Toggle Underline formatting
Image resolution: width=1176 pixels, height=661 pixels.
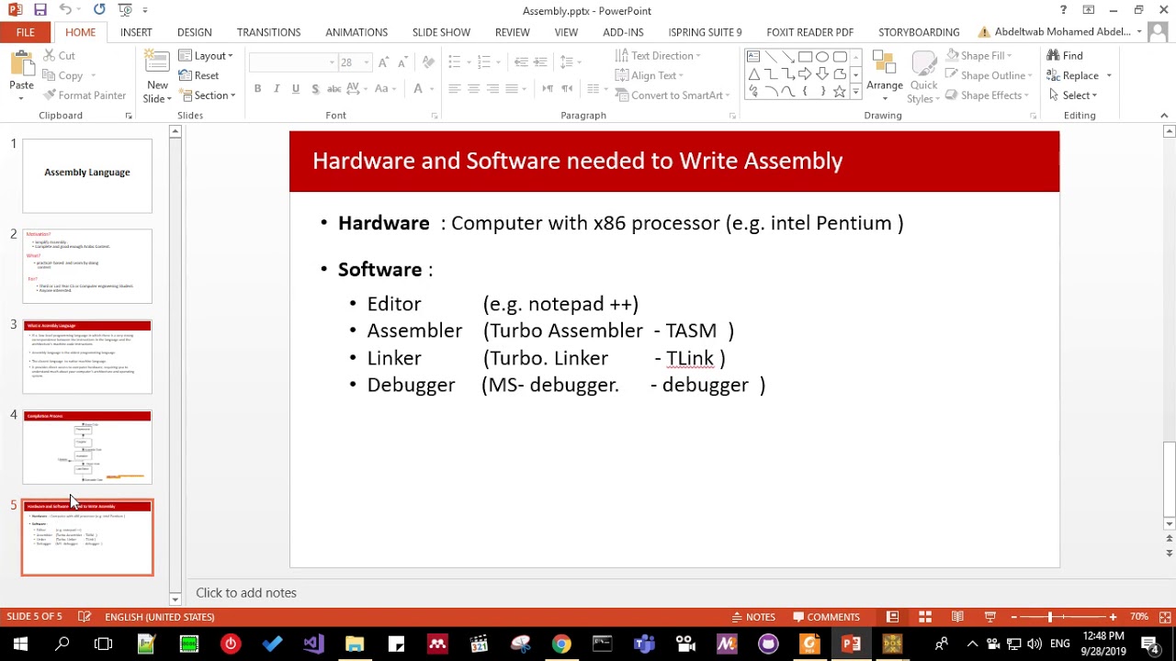pyautogui.click(x=296, y=89)
